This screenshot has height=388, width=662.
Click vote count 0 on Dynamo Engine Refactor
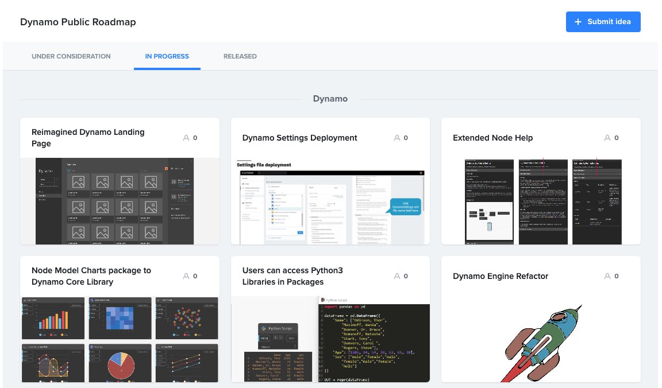pyautogui.click(x=617, y=276)
